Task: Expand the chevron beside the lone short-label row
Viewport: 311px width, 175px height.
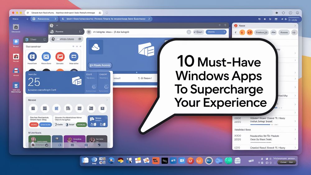Action: (x=295, y=130)
